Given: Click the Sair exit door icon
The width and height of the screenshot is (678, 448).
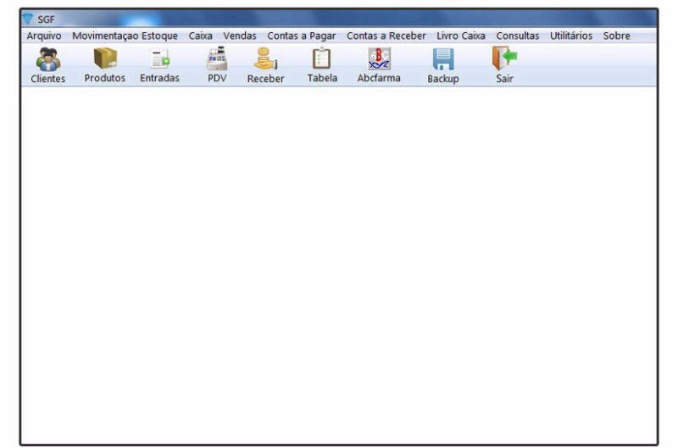Looking at the screenshot, I should (x=504, y=59).
